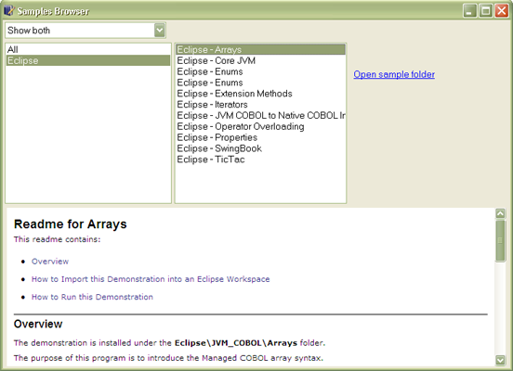This screenshot has height=371, width=513.
Task: Select the Eclipse - Arrays sample
Action: click(260, 49)
